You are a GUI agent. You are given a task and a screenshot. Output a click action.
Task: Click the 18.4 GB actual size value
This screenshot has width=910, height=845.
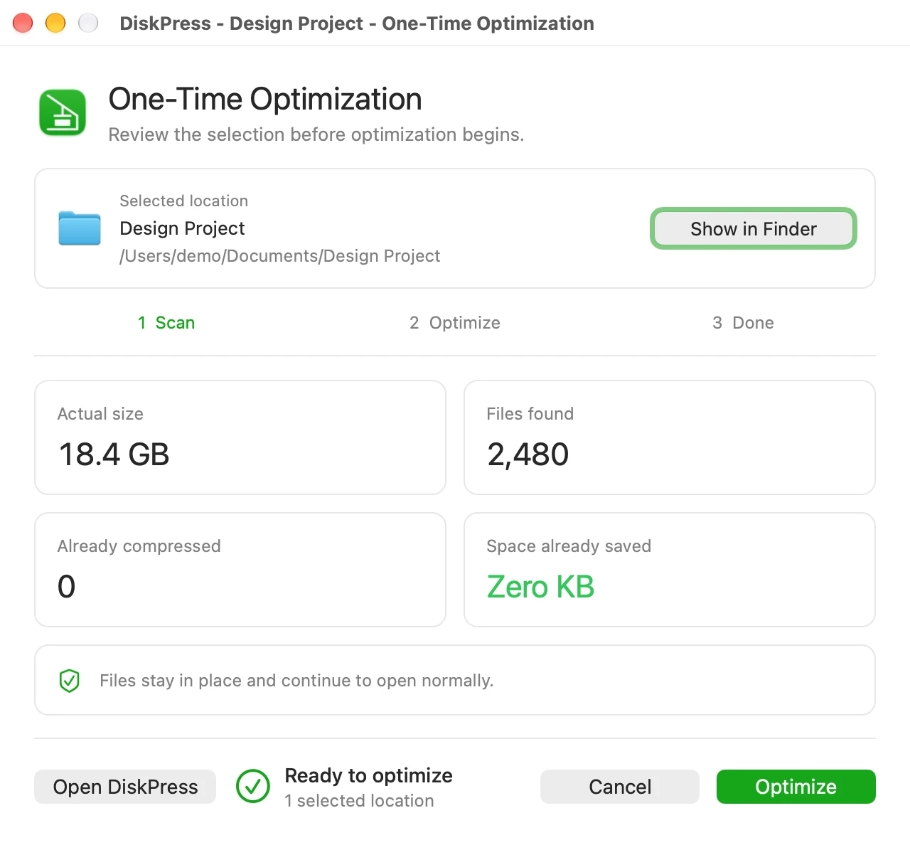pos(114,455)
